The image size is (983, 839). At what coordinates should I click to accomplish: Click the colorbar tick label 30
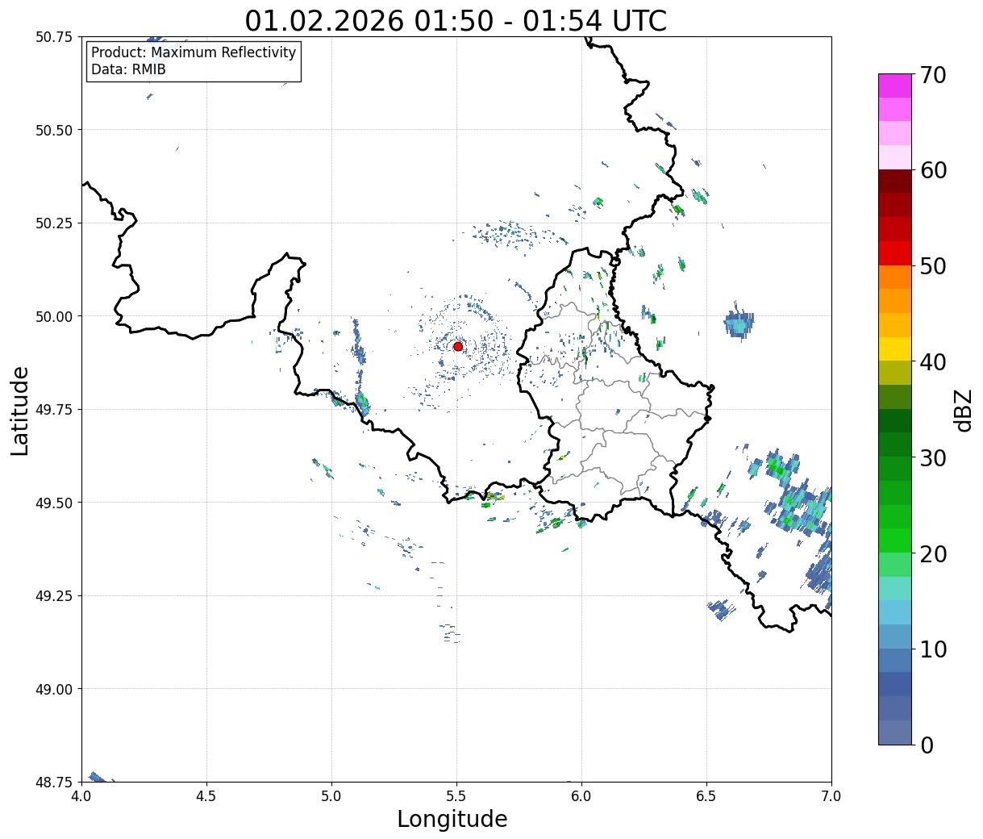(x=932, y=458)
